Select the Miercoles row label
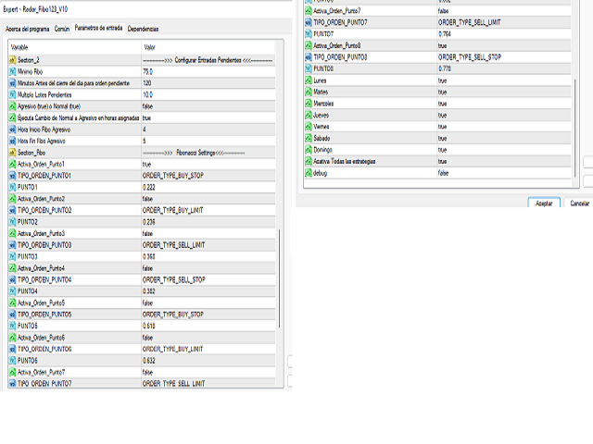Viewport: 593px width, 444px height. coord(323,104)
